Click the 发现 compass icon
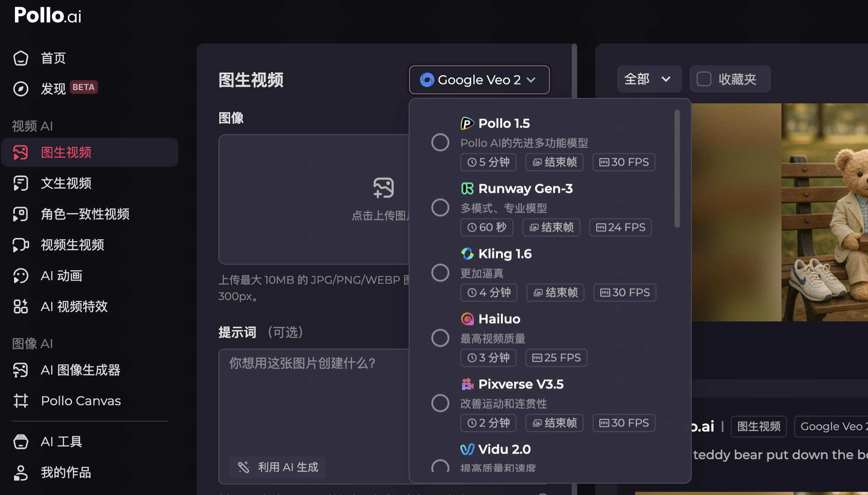 (x=21, y=89)
